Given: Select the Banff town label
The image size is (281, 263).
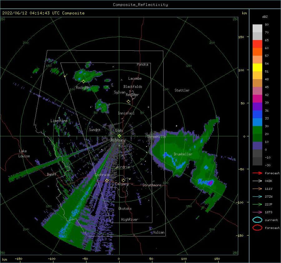Looking at the screenshot, I should click(x=52, y=174).
